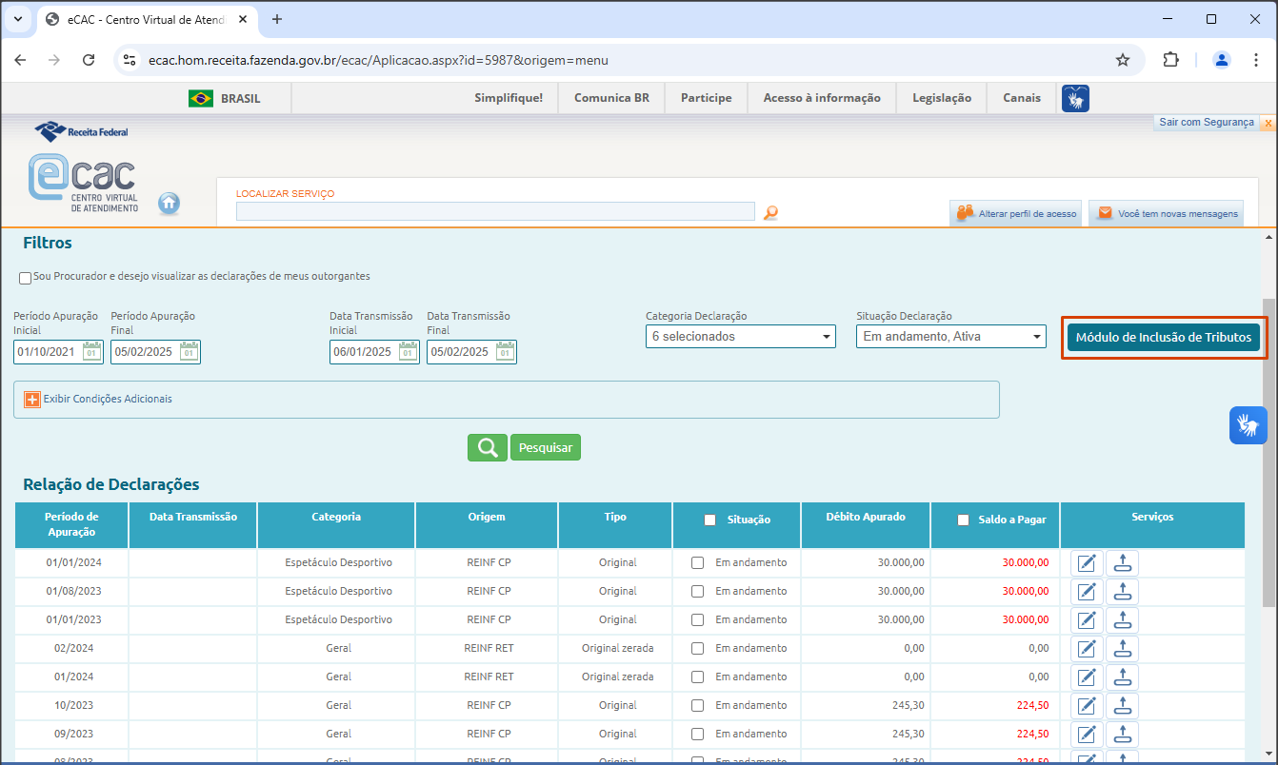The height and width of the screenshot is (765, 1278).
Task: Edit the 01/01/2024 Espetáculo Desportivo declaration
Action: coord(1087,563)
